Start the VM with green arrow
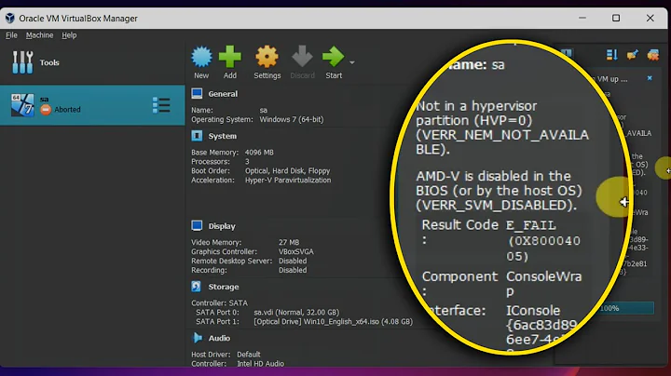This screenshot has height=376, width=671. [x=333, y=57]
